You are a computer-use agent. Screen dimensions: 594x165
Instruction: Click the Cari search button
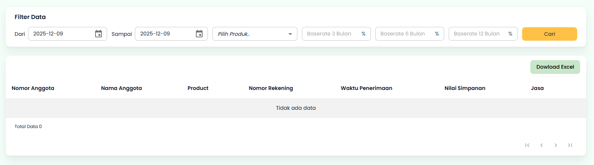[x=549, y=34]
